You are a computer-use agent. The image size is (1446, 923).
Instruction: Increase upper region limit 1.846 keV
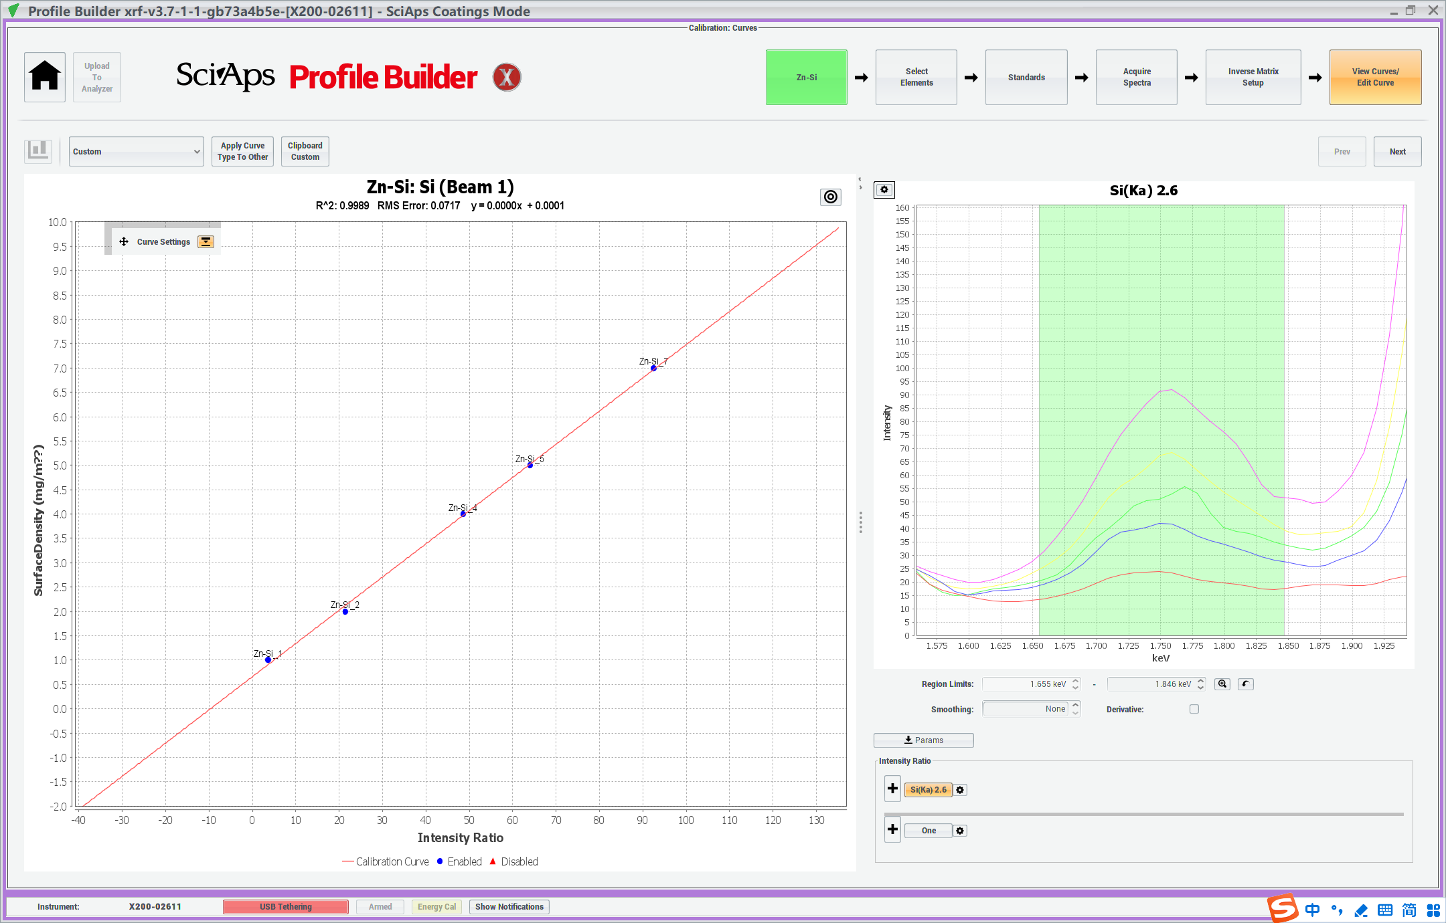(x=1200, y=681)
